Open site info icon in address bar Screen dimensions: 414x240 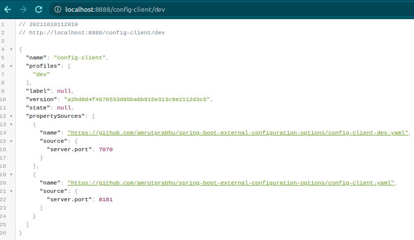[57, 9]
